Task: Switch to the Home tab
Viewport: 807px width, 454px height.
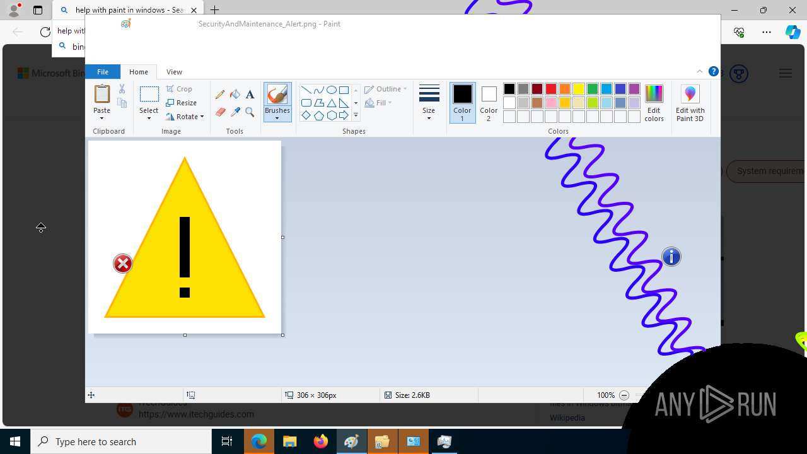Action: 139,71
